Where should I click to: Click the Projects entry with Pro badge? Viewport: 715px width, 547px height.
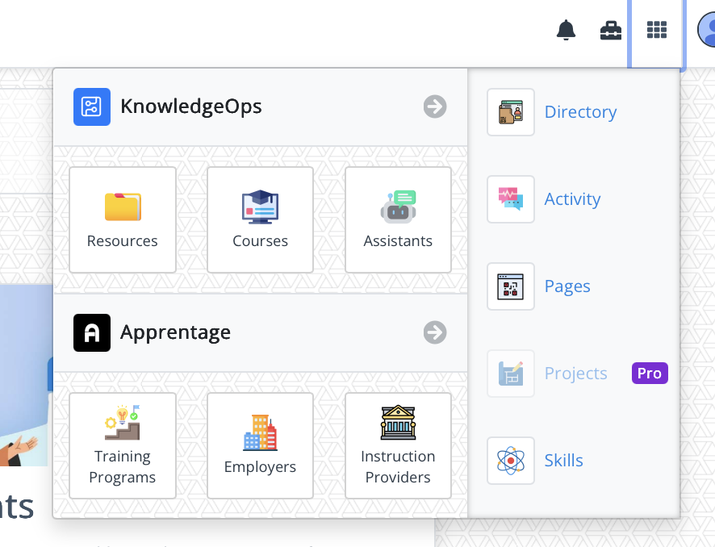(x=575, y=374)
